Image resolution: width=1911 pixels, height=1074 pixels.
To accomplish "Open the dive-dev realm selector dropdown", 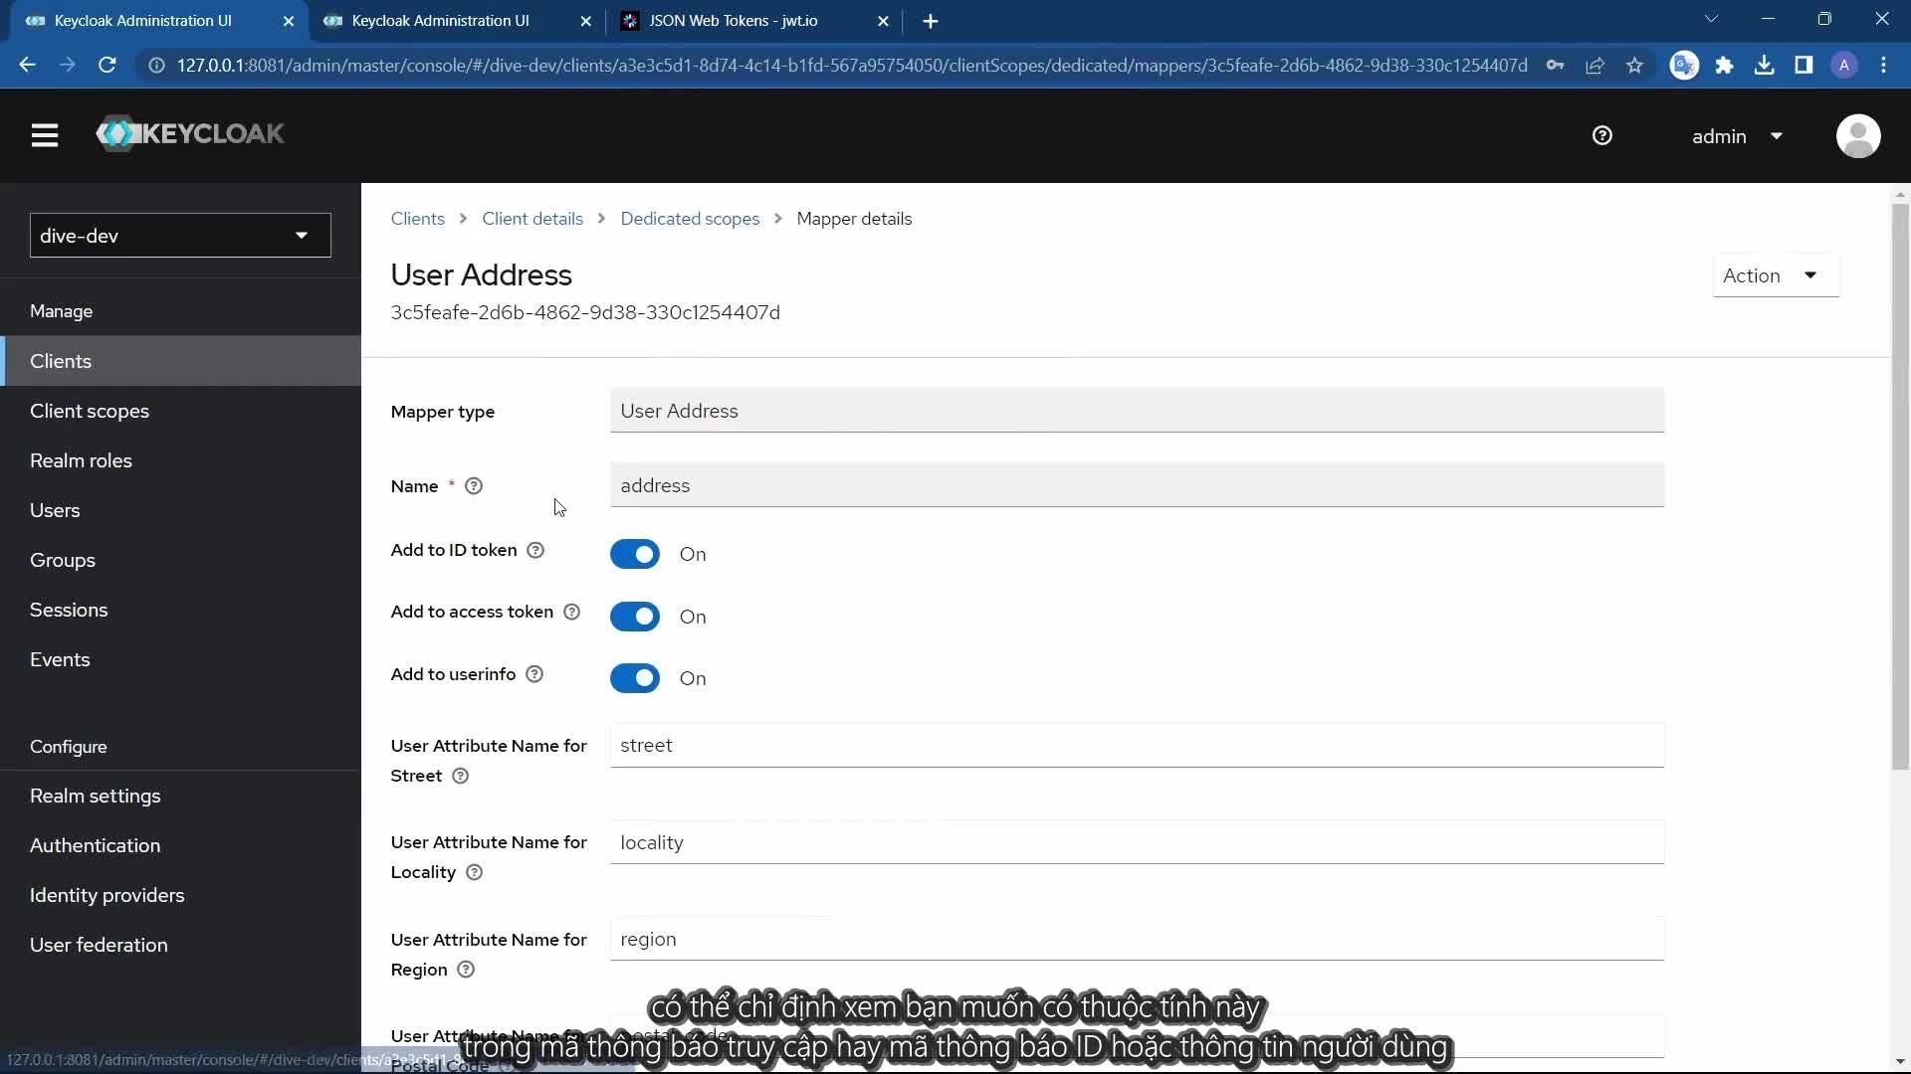I will [x=180, y=236].
